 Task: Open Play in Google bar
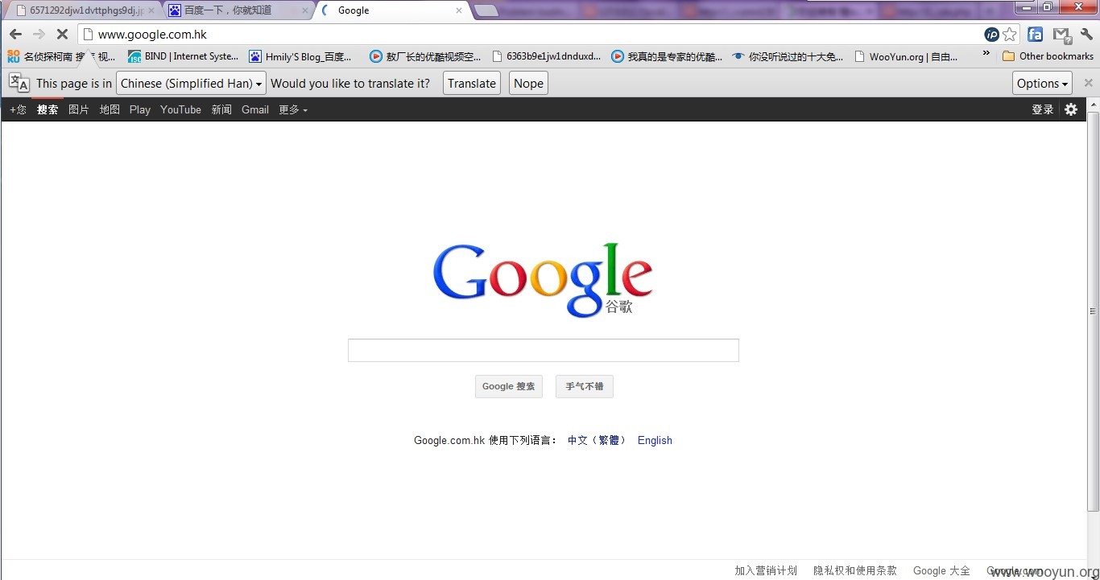click(x=140, y=109)
